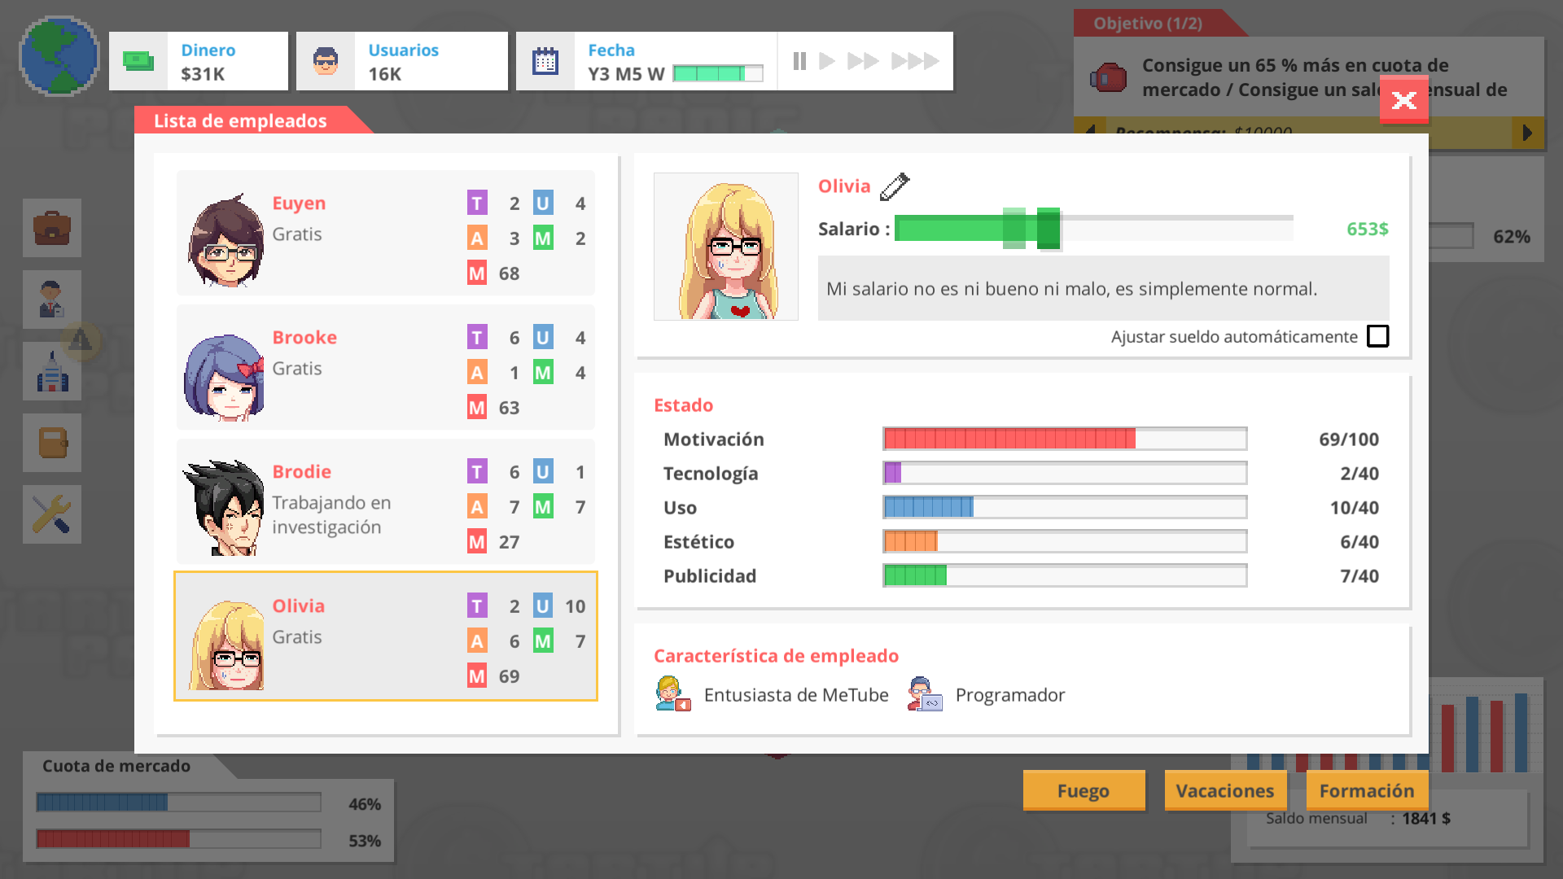
Task: Click the globe icon in the top corner
Action: (58, 55)
